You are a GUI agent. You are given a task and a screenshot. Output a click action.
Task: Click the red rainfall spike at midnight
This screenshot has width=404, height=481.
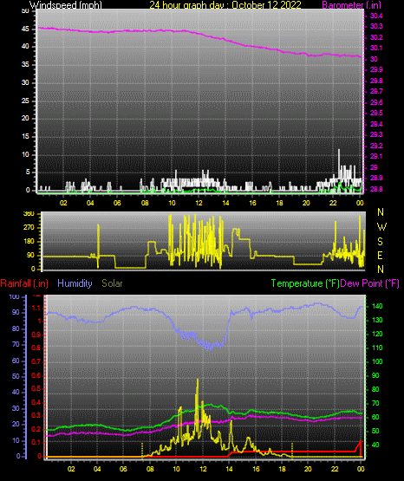click(x=360, y=448)
